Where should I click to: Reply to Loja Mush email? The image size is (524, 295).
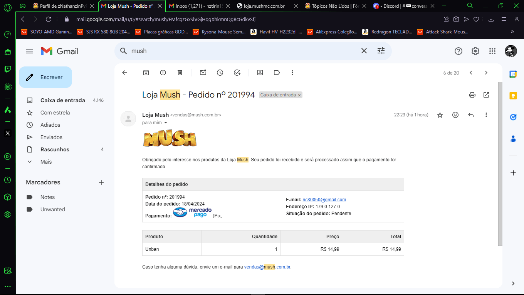pos(471,115)
